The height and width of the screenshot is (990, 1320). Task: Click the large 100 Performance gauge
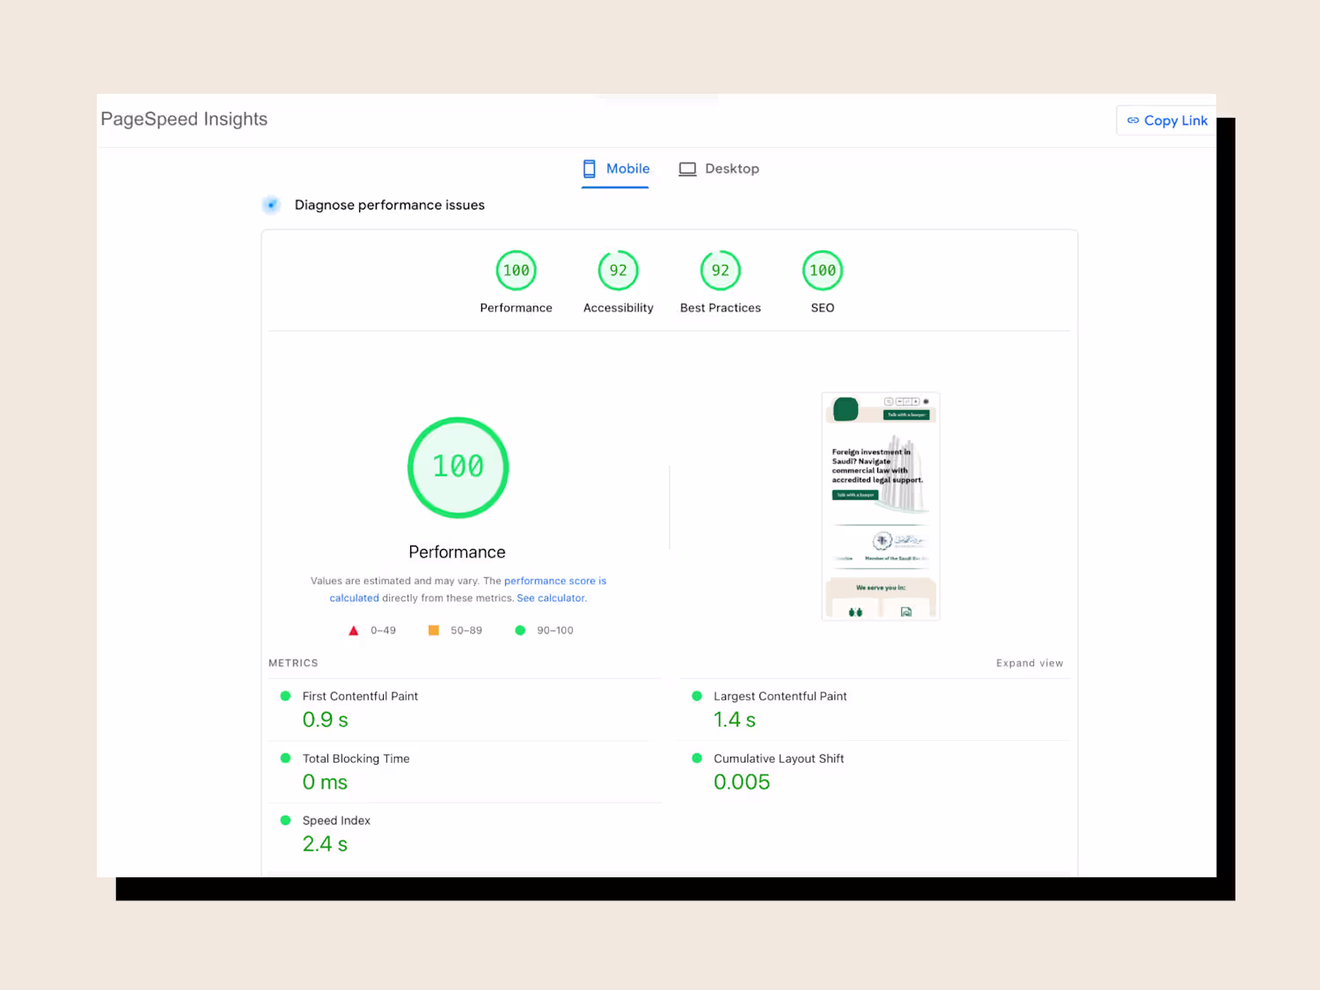click(x=458, y=467)
